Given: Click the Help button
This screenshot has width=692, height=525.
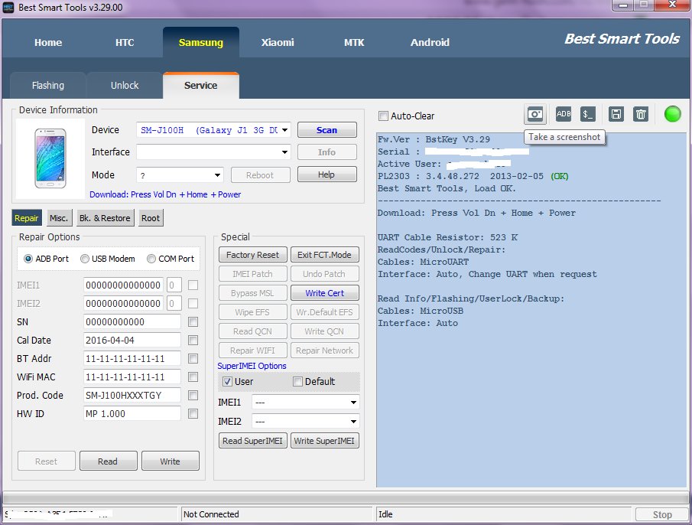Looking at the screenshot, I should [x=327, y=174].
